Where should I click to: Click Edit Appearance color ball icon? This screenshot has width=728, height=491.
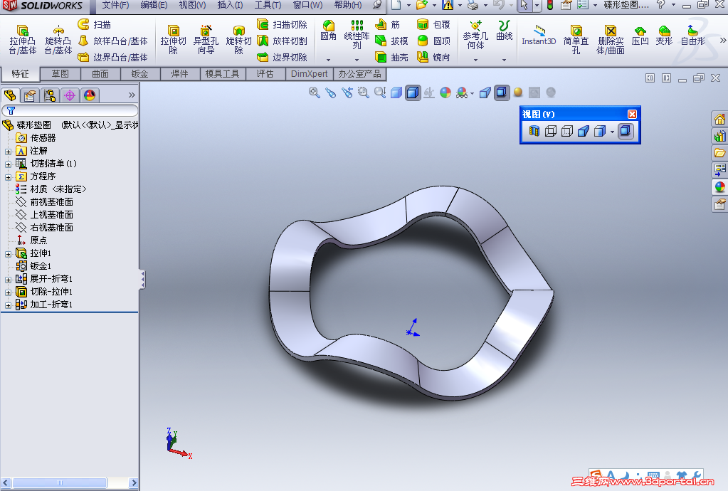tap(445, 93)
